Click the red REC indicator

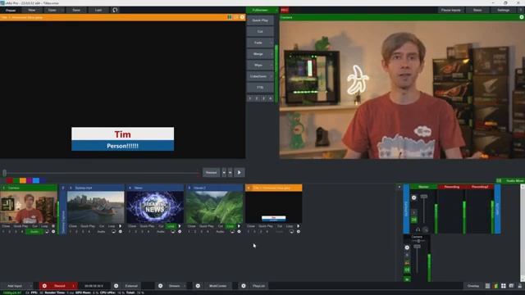pyautogui.click(x=285, y=10)
